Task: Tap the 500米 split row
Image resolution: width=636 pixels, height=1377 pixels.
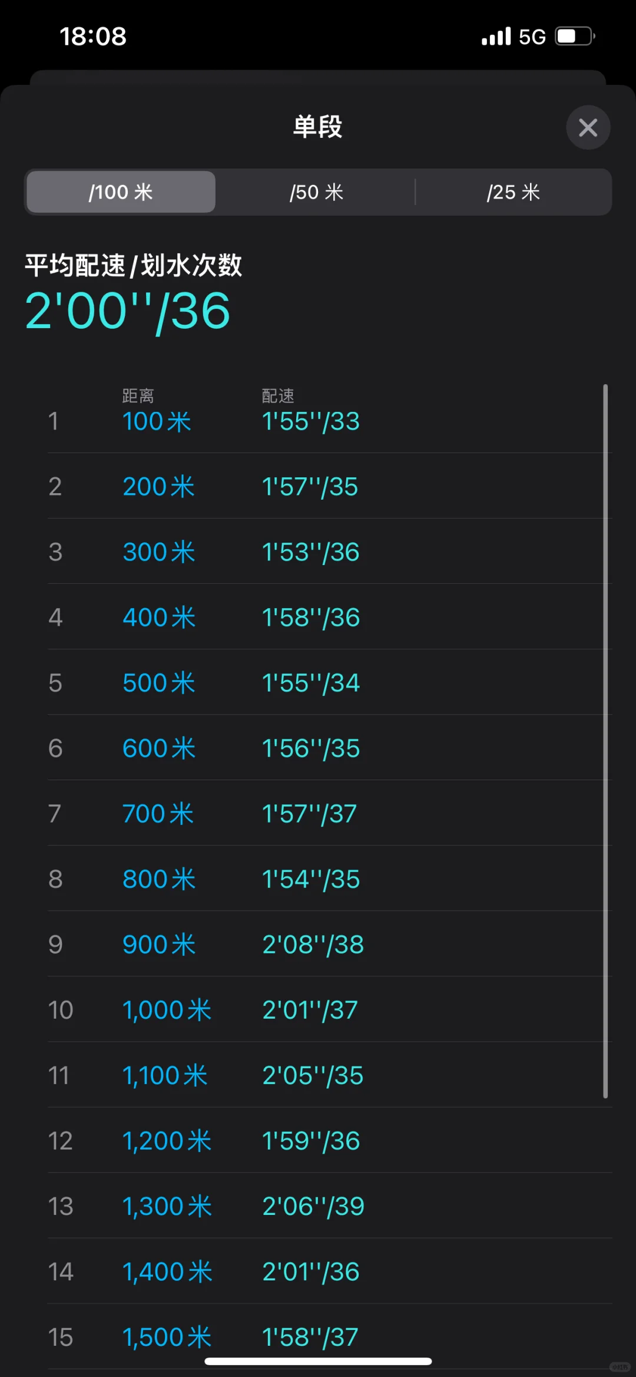Action: coord(330,682)
